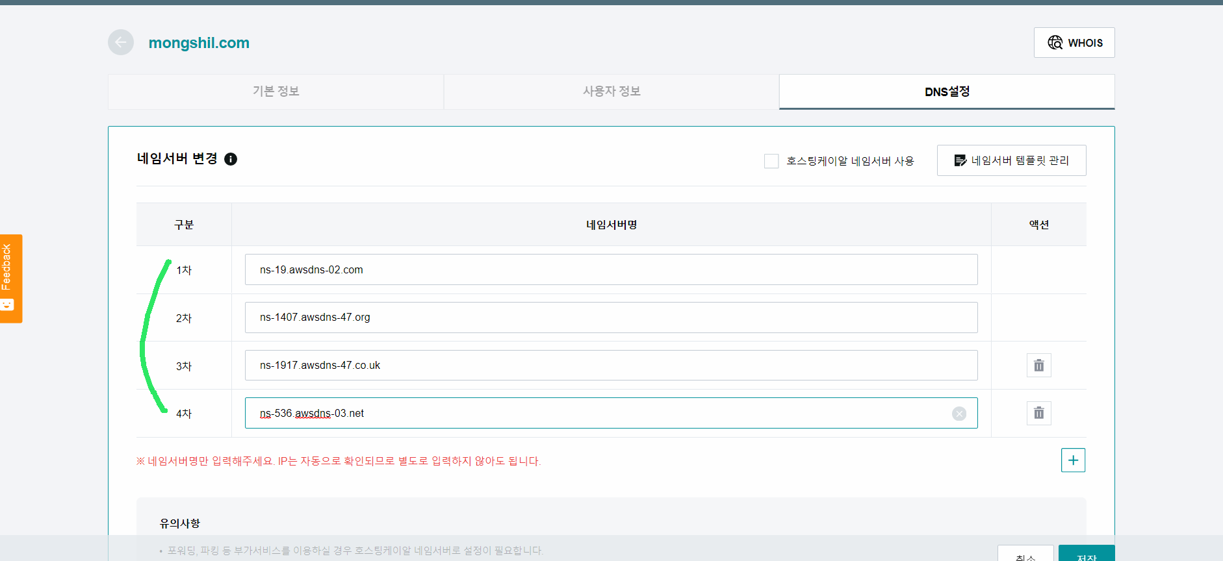
Task: Click the 3차 nameserver field ns-1917.awsdns-47.co.uk
Action: tap(611, 366)
